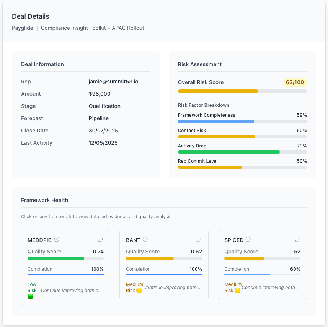
Task: Click the Overall Risk Score progress bar
Action: [242, 91]
